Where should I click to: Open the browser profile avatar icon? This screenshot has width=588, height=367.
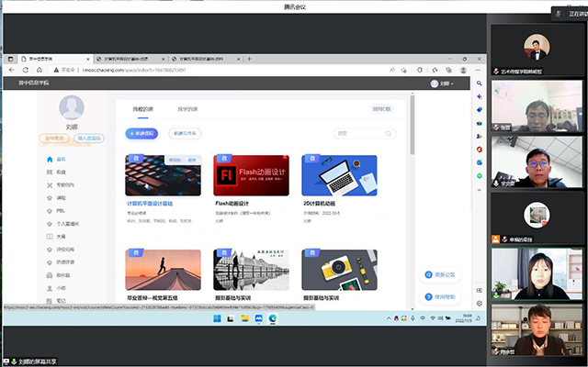[x=463, y=70]
